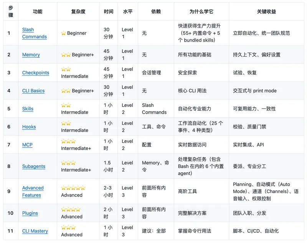
Task: Select the text 所有功能的基础
Action: pyautogui.click(x=195, y=55)
